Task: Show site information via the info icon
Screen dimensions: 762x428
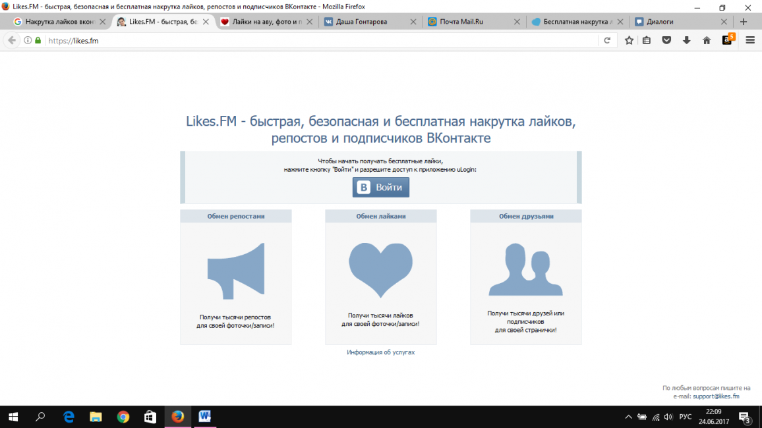Action: [28, 41]
